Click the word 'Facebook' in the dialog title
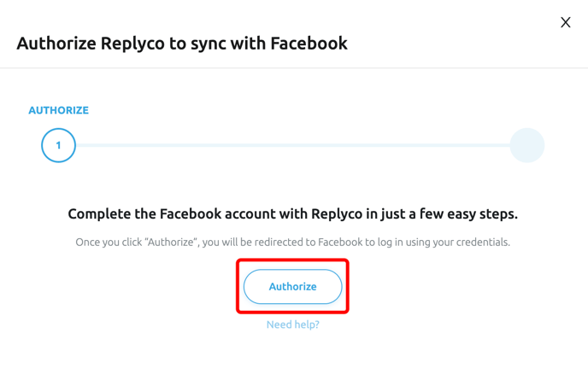The image size is (588, 374). 309,43
